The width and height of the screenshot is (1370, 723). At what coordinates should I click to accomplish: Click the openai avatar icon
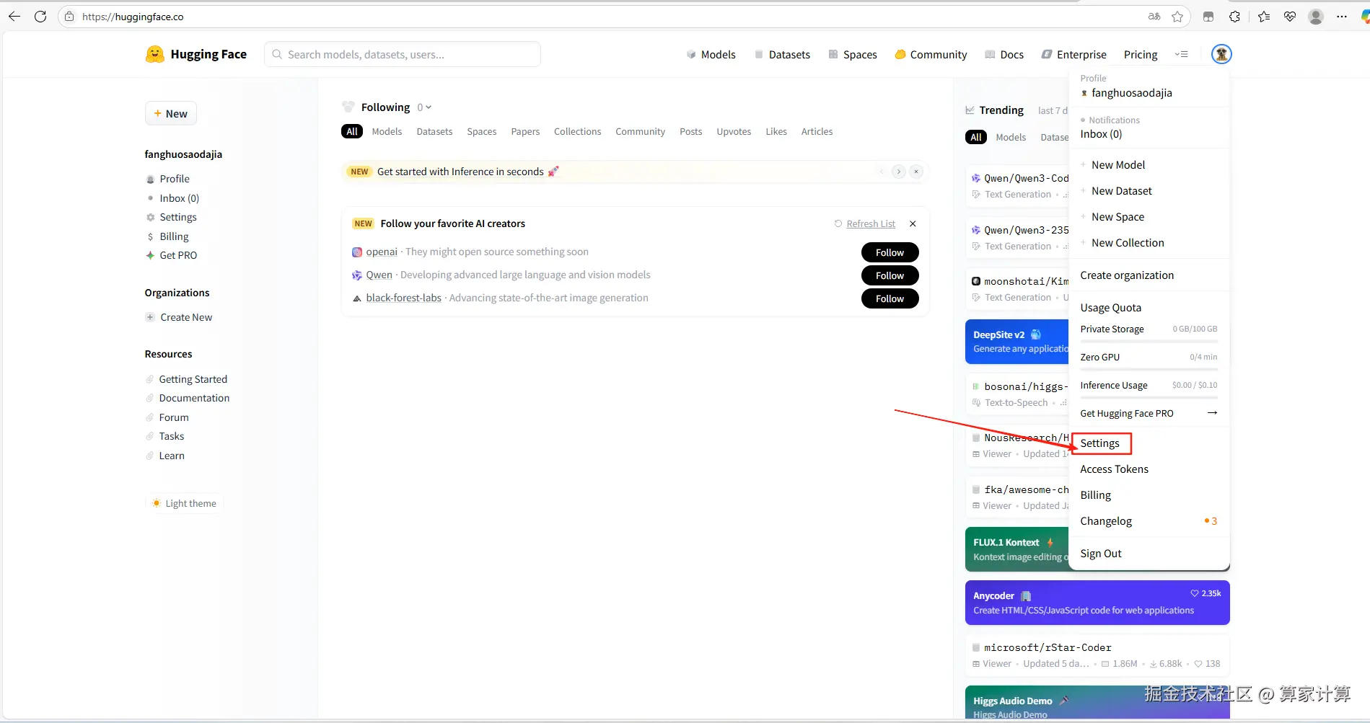pos(357,252)
